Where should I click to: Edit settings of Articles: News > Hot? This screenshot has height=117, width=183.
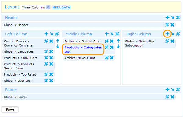106,58
